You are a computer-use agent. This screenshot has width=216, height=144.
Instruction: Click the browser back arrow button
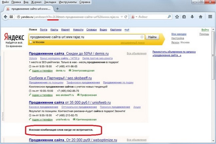tap(5, 17)
